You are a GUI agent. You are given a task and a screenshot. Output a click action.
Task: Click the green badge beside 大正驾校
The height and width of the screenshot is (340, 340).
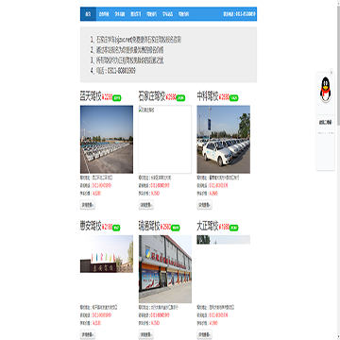coord(233,228)
